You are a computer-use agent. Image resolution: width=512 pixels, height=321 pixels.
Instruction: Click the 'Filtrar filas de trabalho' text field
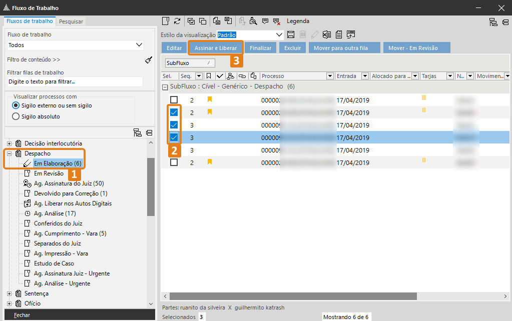(x=75, y=81)
